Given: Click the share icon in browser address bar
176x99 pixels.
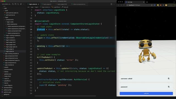Looking at the screenshot, I should tap(152, 5).
